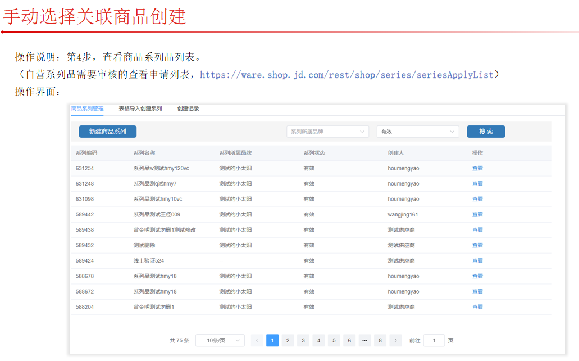The height and width of the screenshot is (361, 579).
Task: Click the next page arrow in pagination
Action: pos(395,340)
